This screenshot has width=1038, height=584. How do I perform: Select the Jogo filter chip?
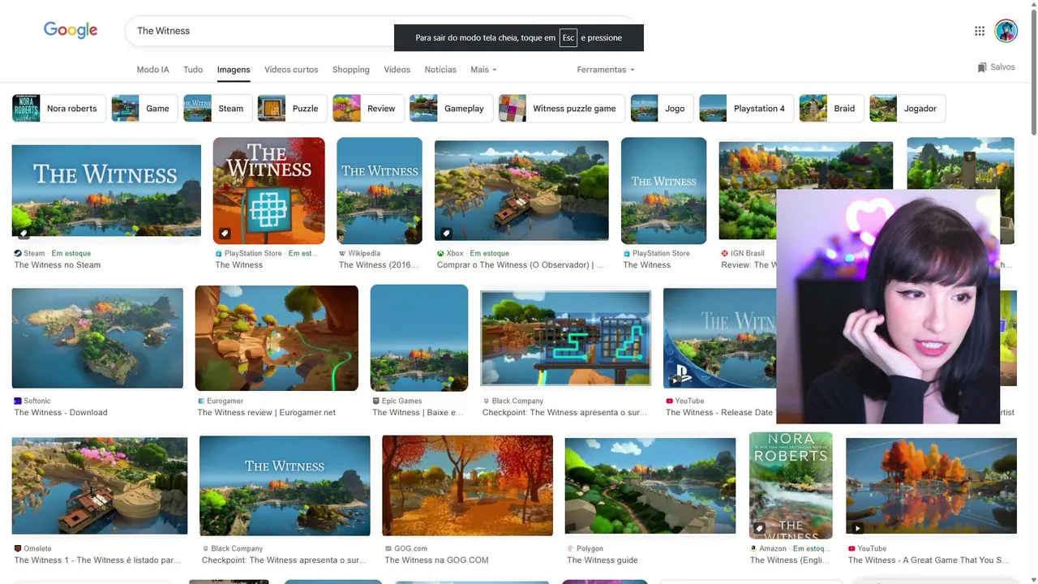click(663, 108)
